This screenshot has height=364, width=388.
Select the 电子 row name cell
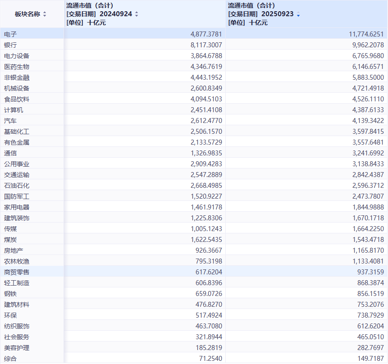(x=10, y=34)
